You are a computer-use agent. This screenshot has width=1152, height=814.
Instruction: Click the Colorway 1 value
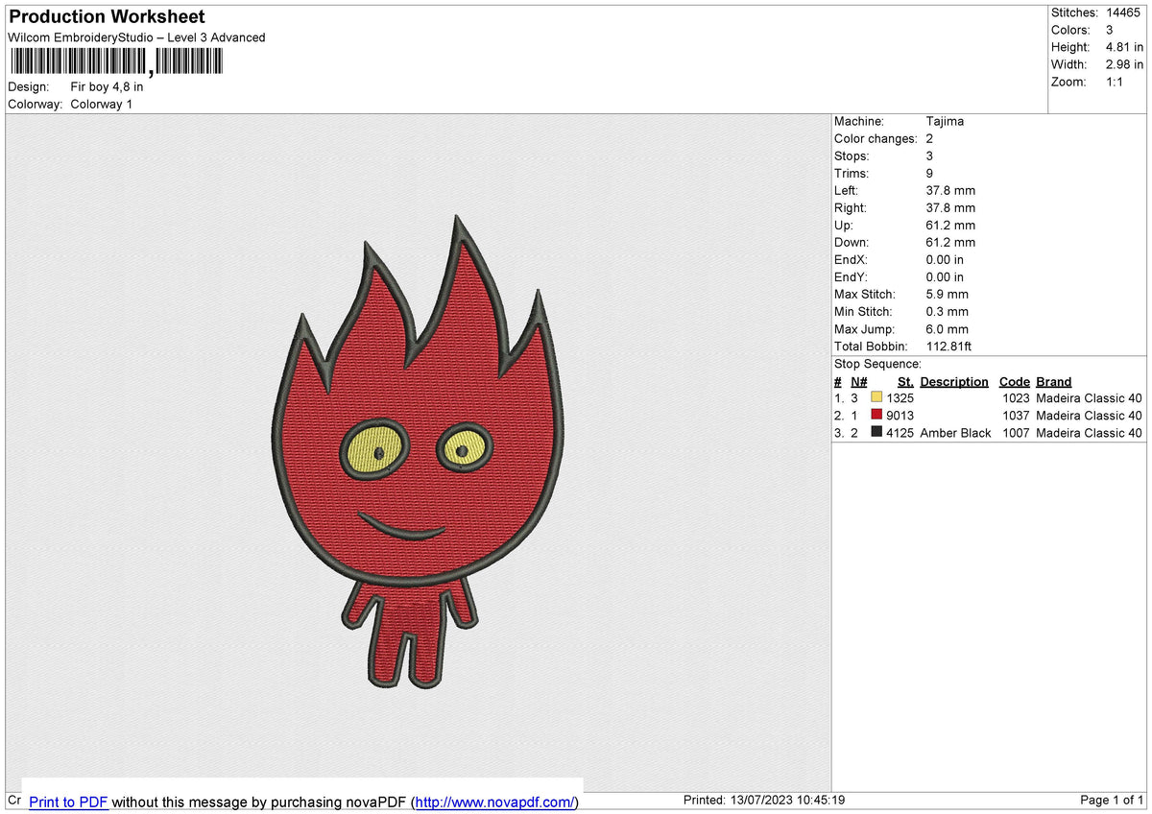click(101, 104)
